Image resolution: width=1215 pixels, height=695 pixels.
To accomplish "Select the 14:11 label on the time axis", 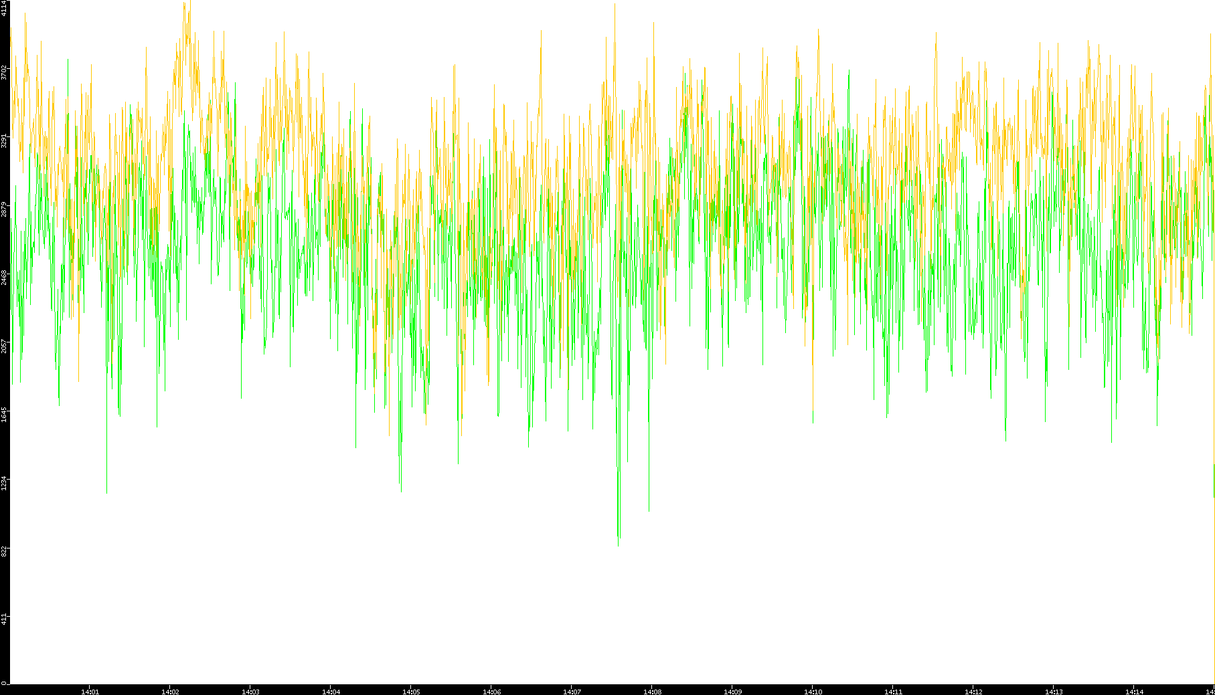I will [893, 692].
